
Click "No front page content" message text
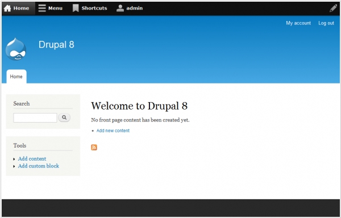point(140,120)
